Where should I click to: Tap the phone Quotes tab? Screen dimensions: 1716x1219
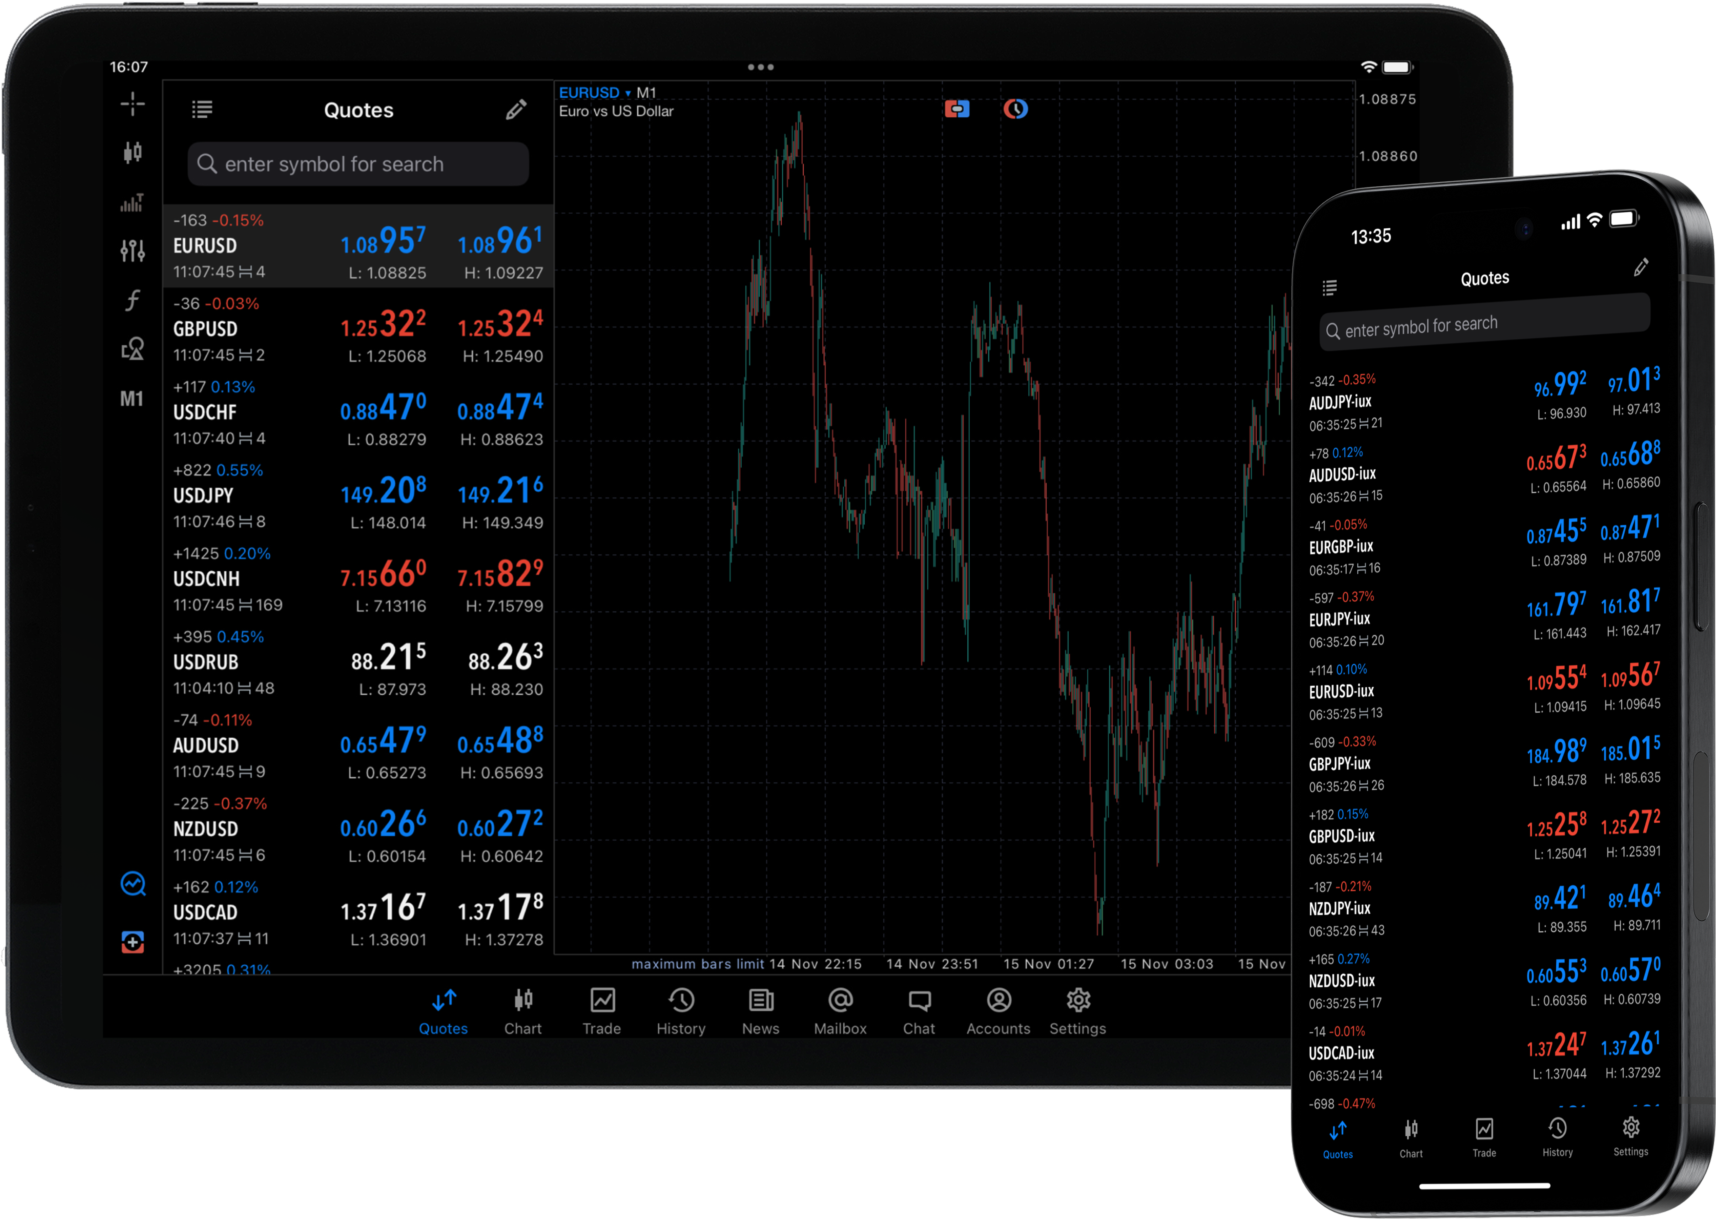point(1338,1140)
